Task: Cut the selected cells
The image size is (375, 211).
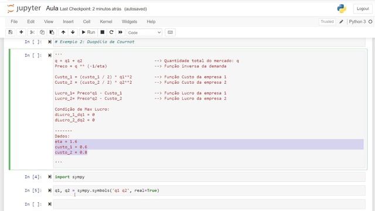Action: tap(32, 32)
